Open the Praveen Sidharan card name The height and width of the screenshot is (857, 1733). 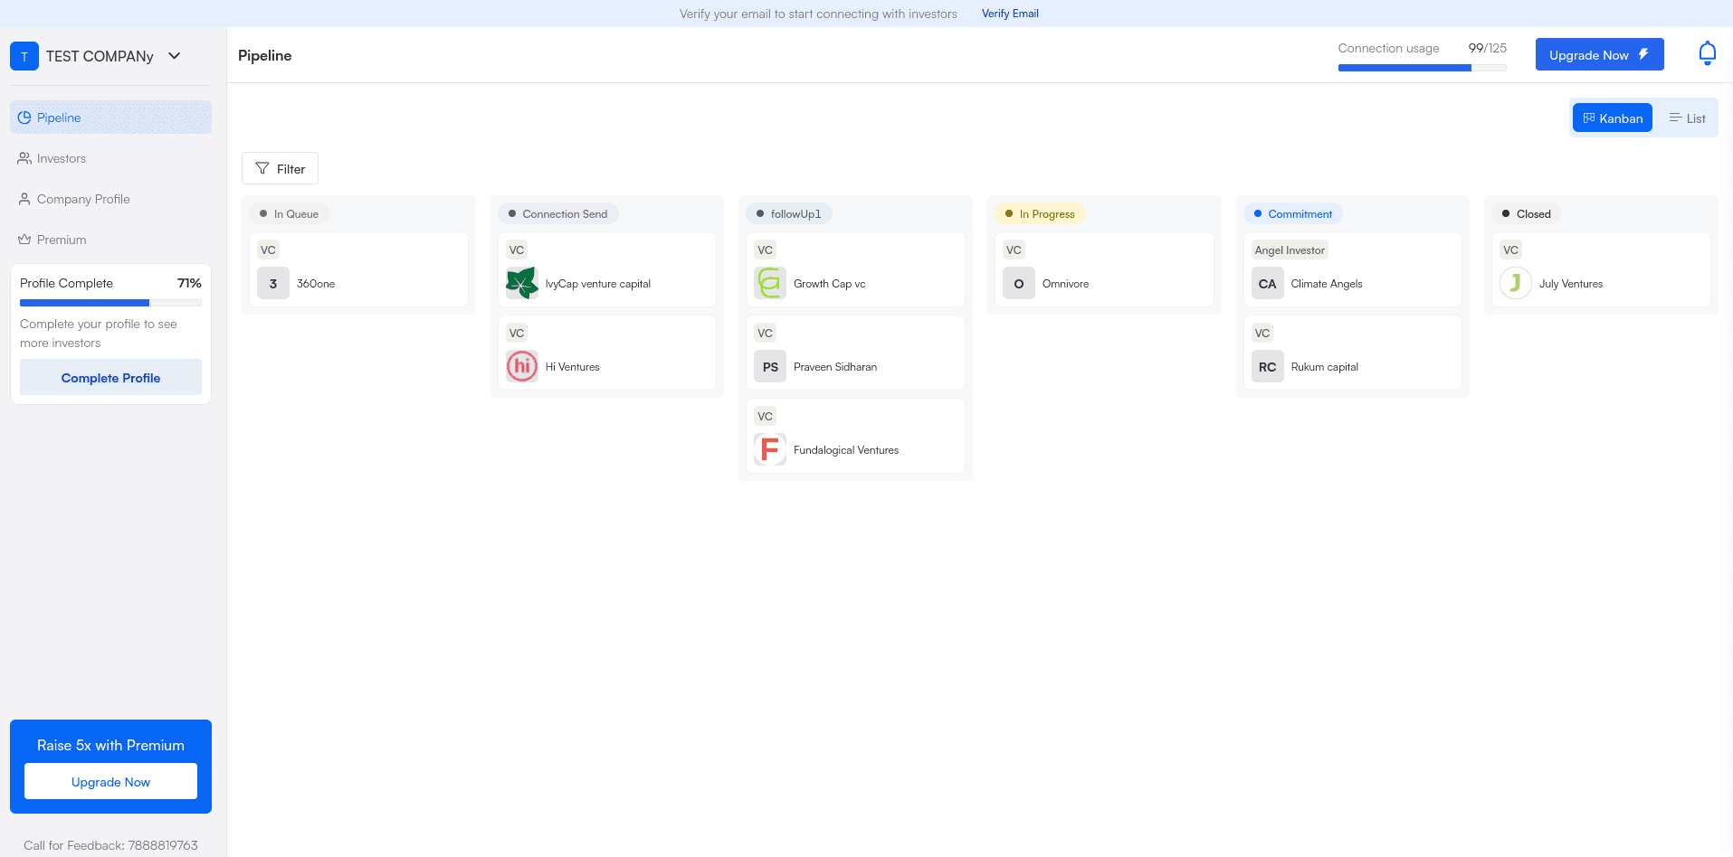click(835, 367)
